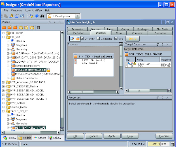Click the Models tree horizontal scrollbar thumb
The width and height of the screenshot is (179, 147).
point(22,133)
